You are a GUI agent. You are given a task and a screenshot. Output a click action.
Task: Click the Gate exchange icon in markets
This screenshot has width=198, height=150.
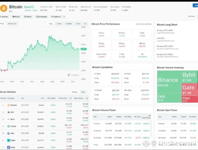[x=9, y=133]
